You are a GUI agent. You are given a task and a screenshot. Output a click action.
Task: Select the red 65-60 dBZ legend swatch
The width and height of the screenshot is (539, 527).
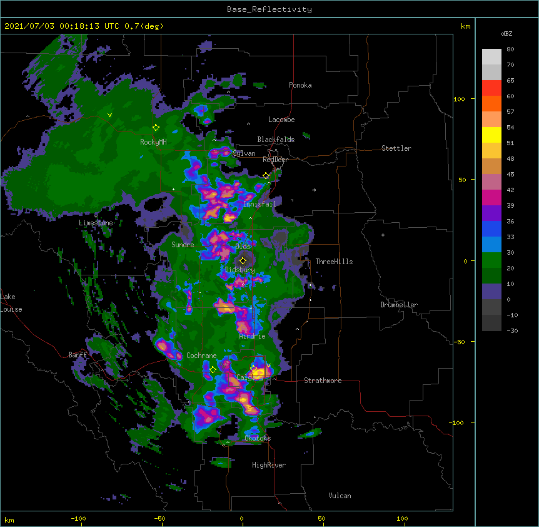491,88
